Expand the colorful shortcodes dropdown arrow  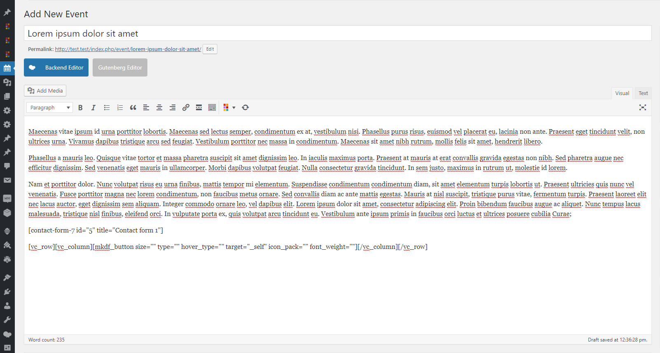[x=234, y=108]
